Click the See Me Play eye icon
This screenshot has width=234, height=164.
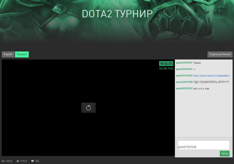[162, 64]
